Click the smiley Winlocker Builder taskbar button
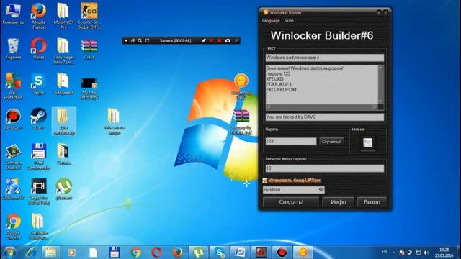Image resolution: width=461 pixels, height=259 pixels. (303, 253)
